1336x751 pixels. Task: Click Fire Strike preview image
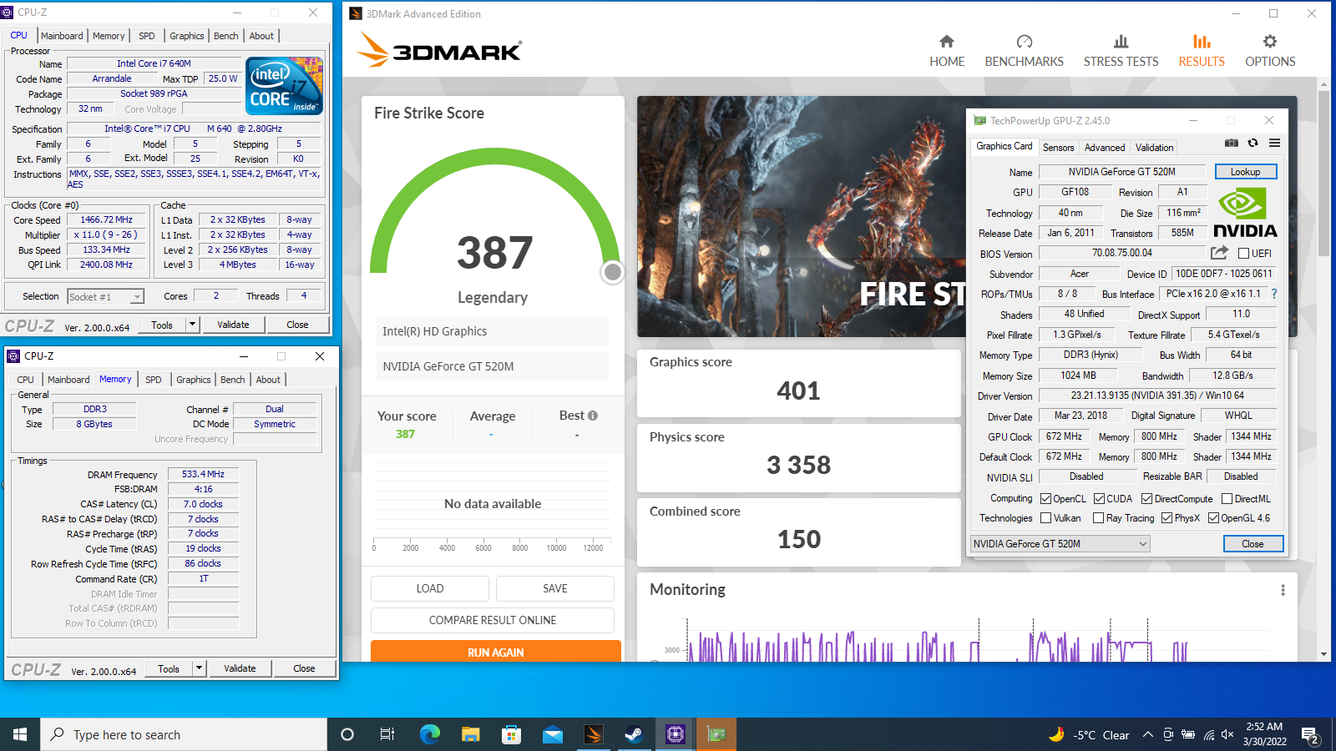point(802,216)
